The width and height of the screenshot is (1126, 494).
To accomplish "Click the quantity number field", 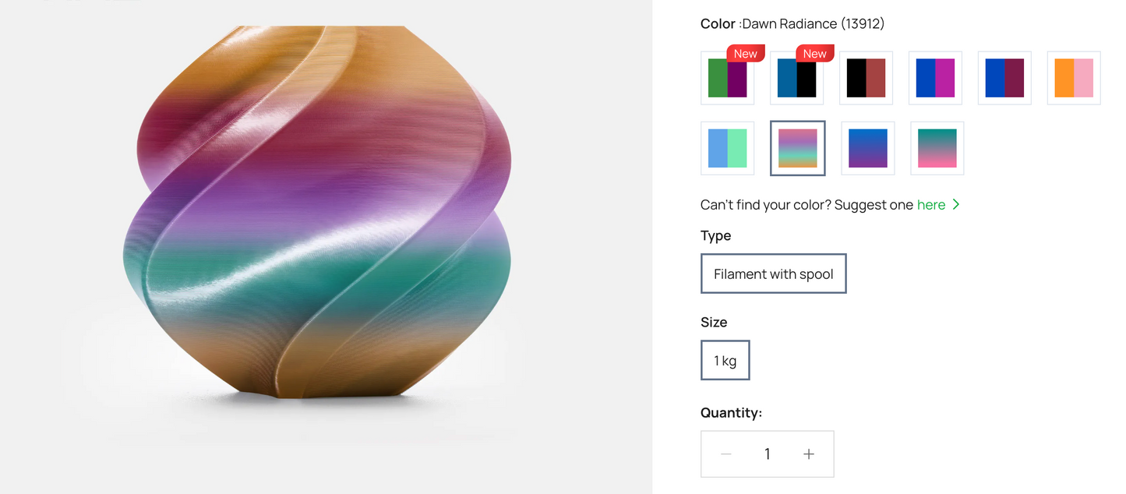I will (x=768, y=454).
